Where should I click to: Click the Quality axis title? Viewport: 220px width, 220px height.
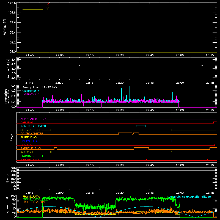pyautogui.click(x=7, y=178)
